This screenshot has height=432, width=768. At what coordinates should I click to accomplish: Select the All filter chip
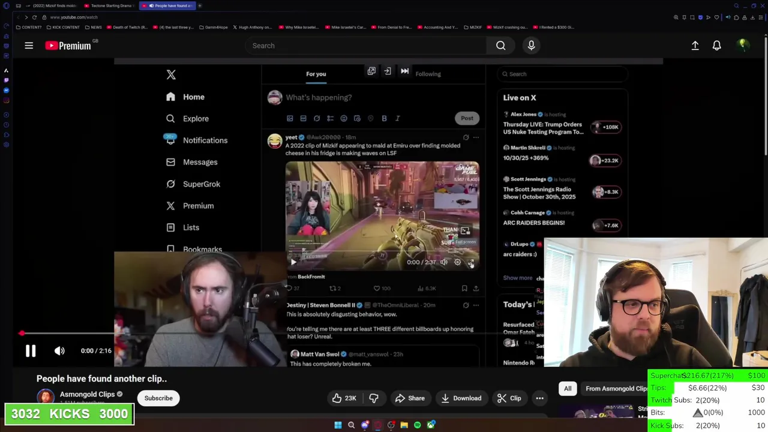pyautogui.click(x=568, y=389)
